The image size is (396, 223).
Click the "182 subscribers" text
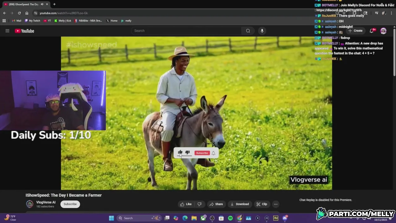pos(45,207)
